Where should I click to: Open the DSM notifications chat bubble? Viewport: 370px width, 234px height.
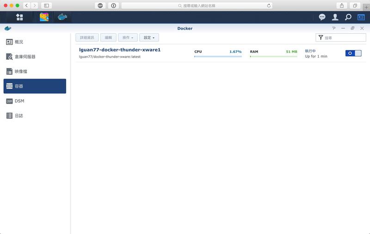click(322, 17)
